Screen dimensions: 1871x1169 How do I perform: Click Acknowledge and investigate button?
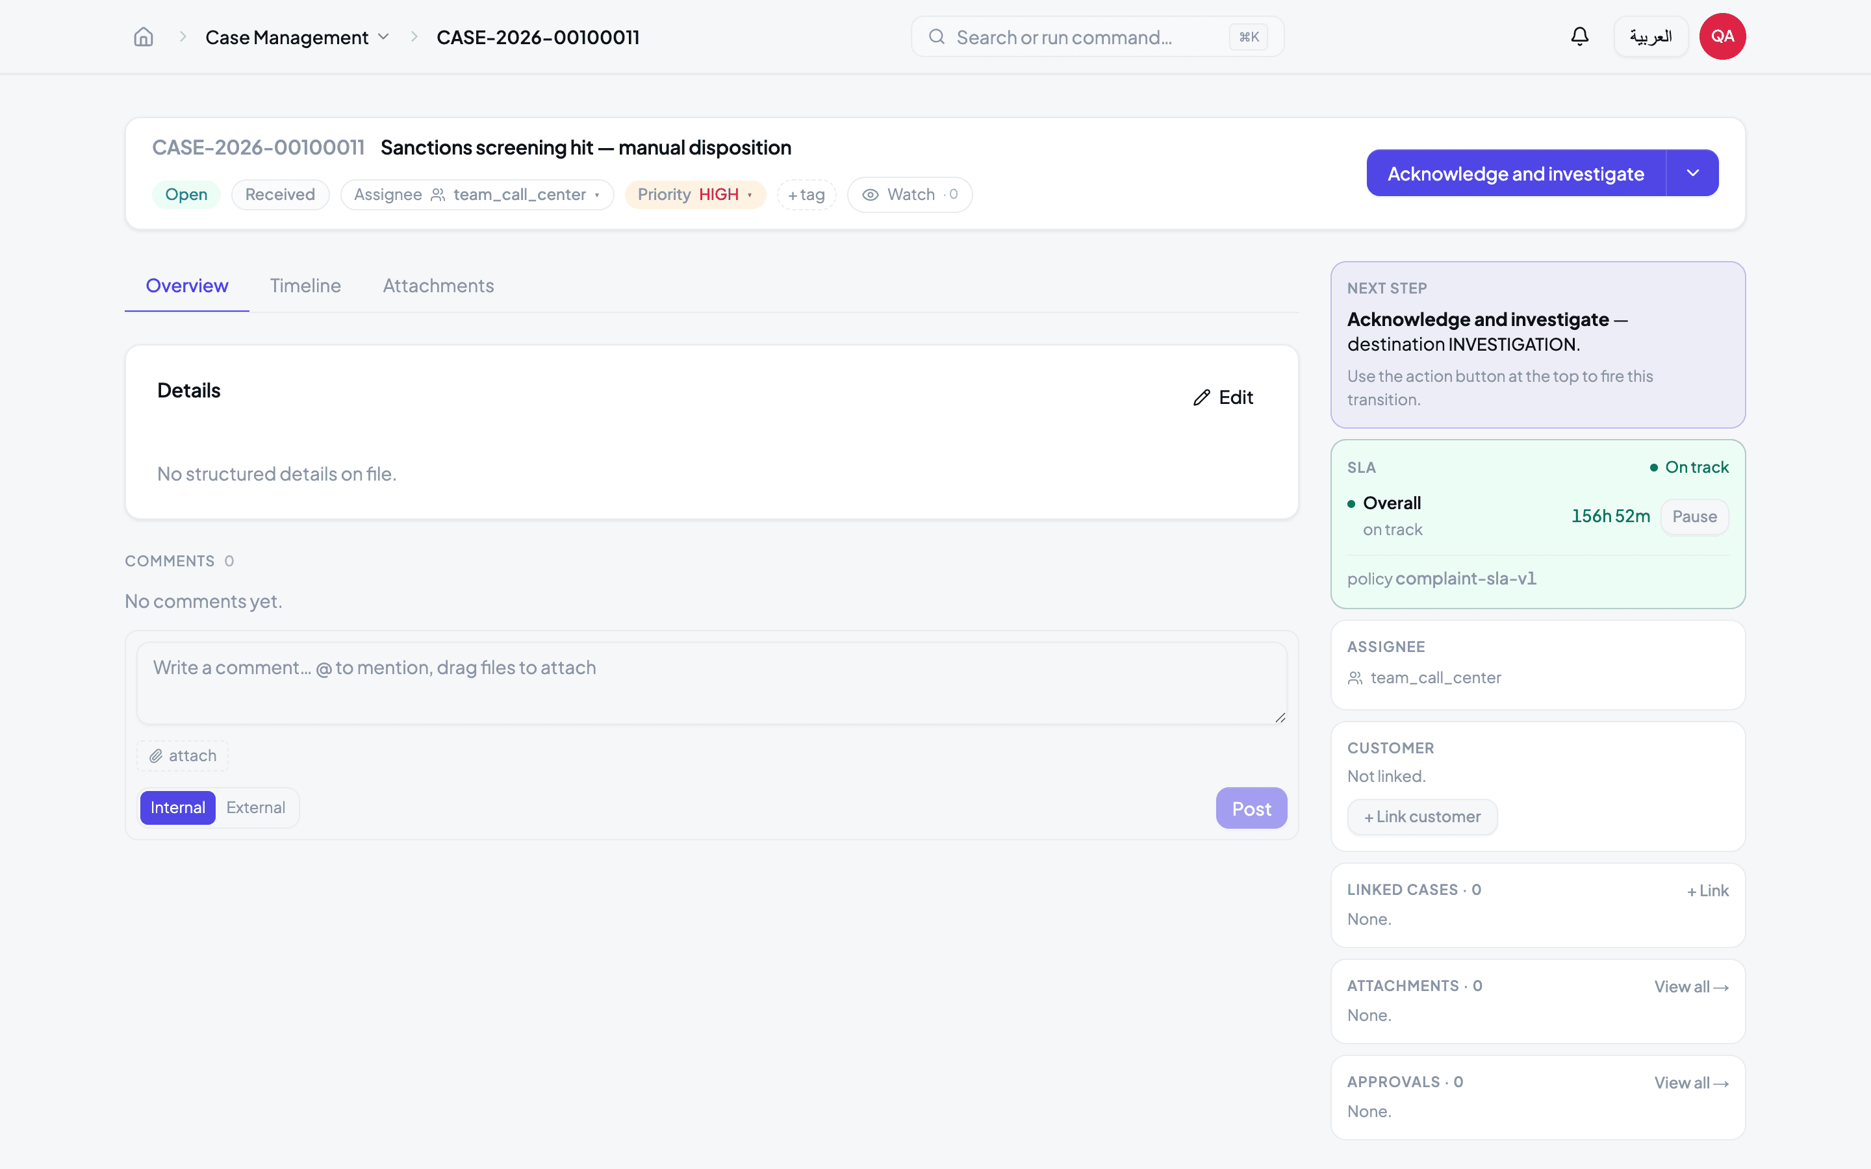coord(1516,173)
